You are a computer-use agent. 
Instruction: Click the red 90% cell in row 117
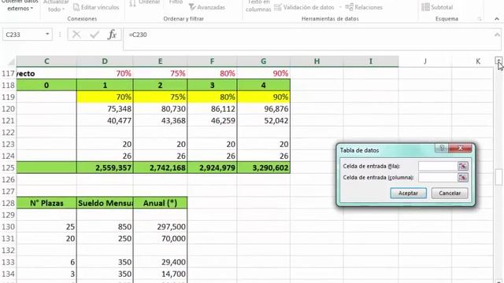point(264,73)
